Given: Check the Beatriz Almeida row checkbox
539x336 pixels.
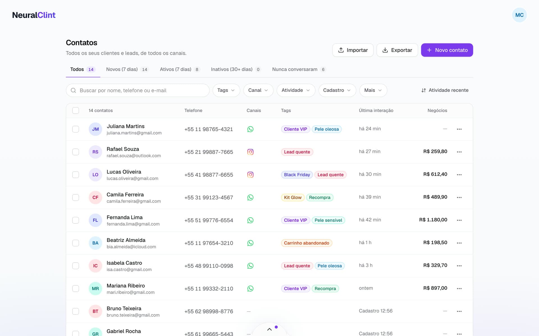Looking at the screenshot, I should [76, 243].
